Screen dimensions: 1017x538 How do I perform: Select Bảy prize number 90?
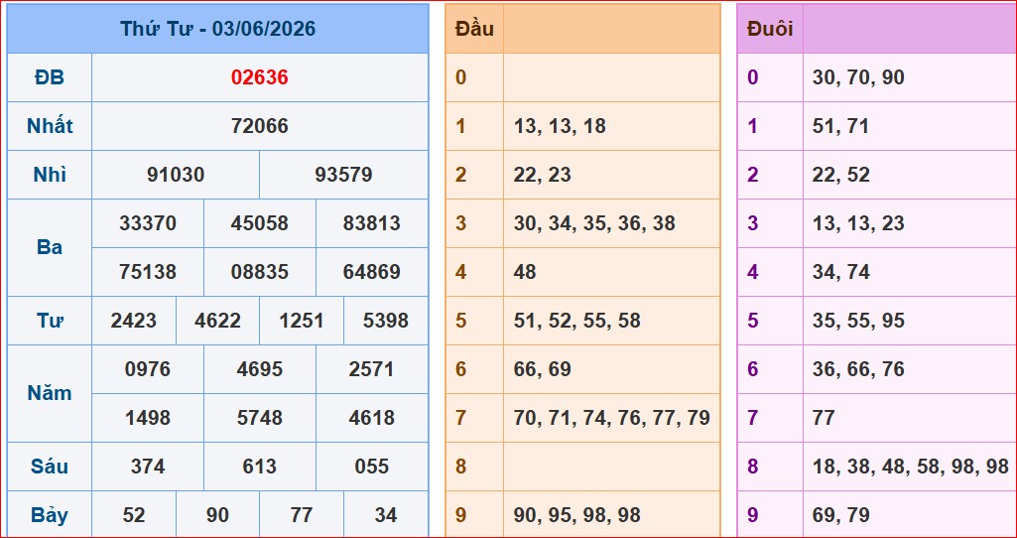(217, 515)
